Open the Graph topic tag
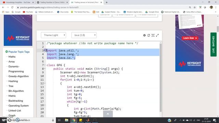This screenshot has width=219, height=123. coord(12,115)
